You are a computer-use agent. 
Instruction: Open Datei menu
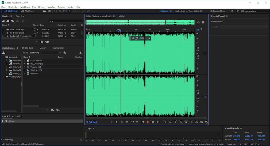click(x=4, y=7)
